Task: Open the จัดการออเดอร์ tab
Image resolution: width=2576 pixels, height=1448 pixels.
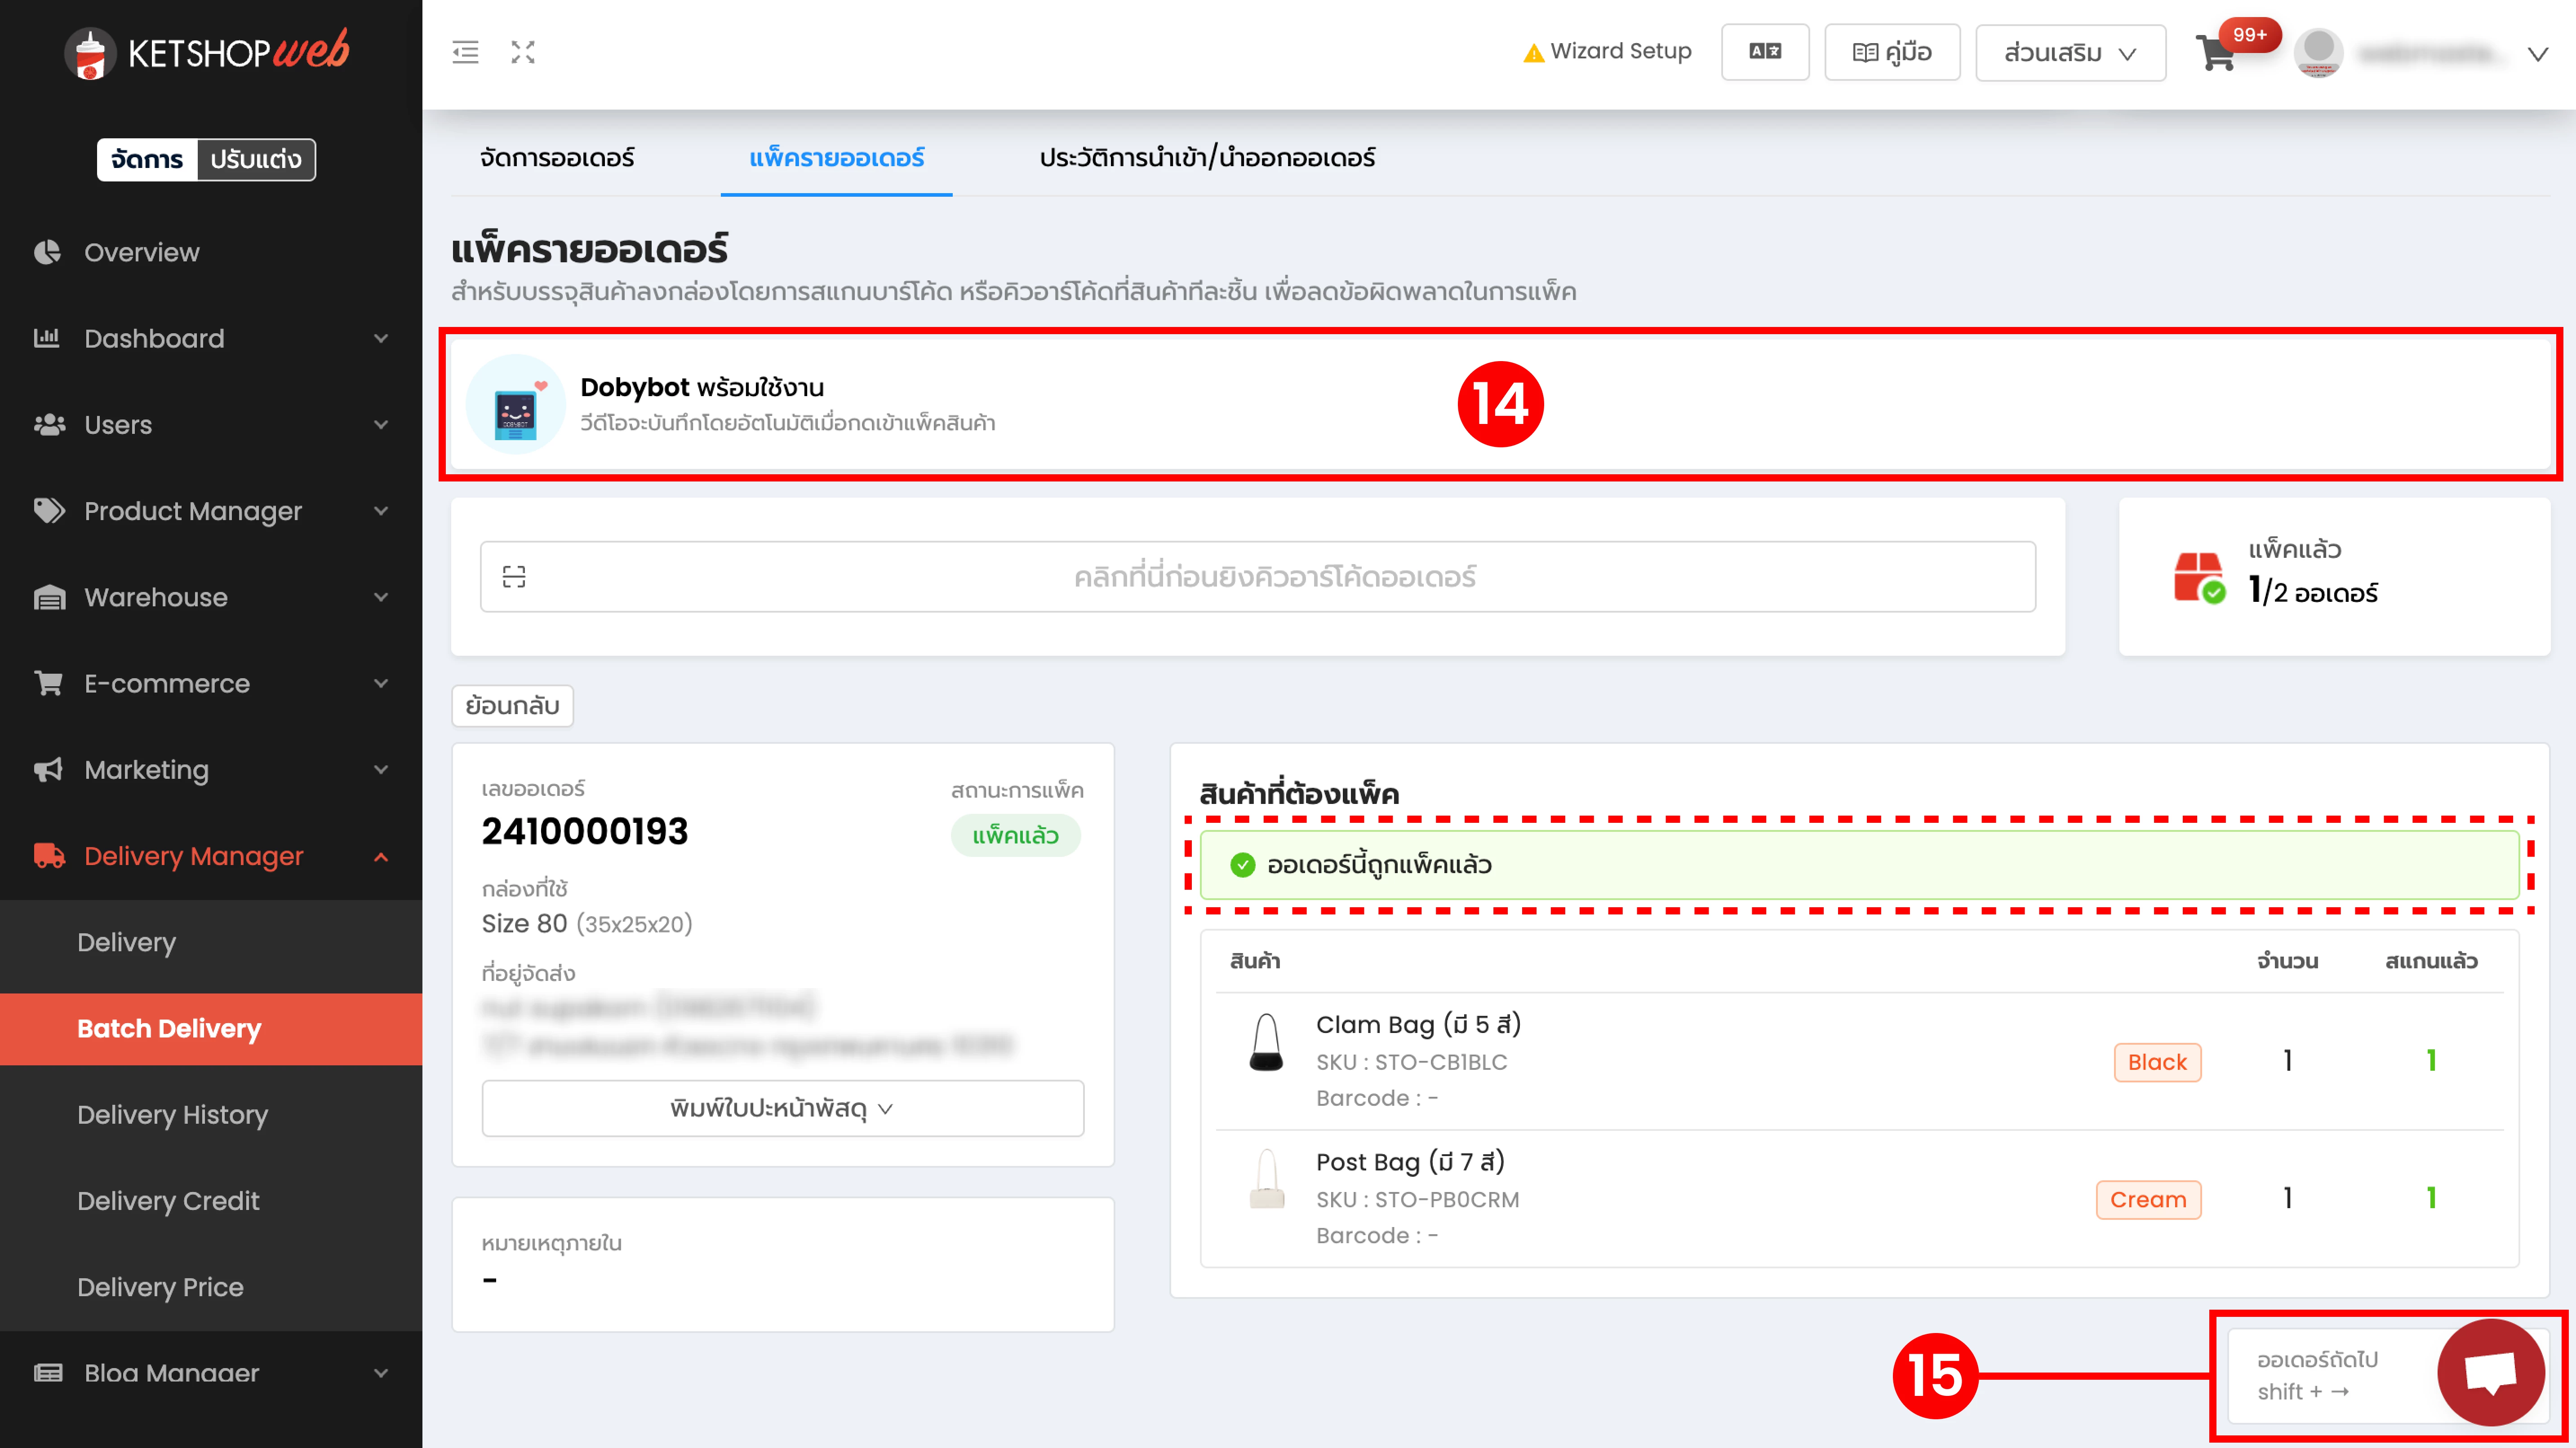Action: pos(557,158)
